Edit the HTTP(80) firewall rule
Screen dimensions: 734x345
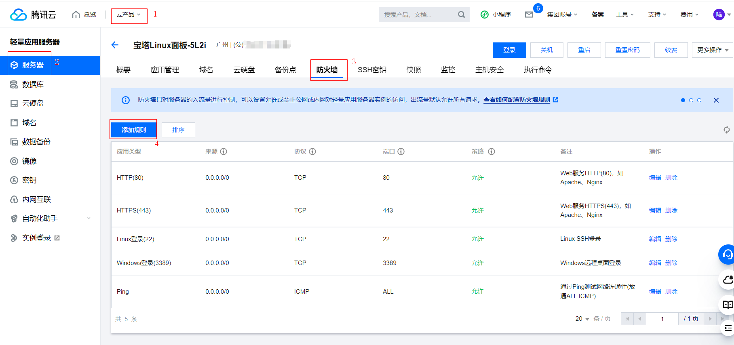coord(655,178)
